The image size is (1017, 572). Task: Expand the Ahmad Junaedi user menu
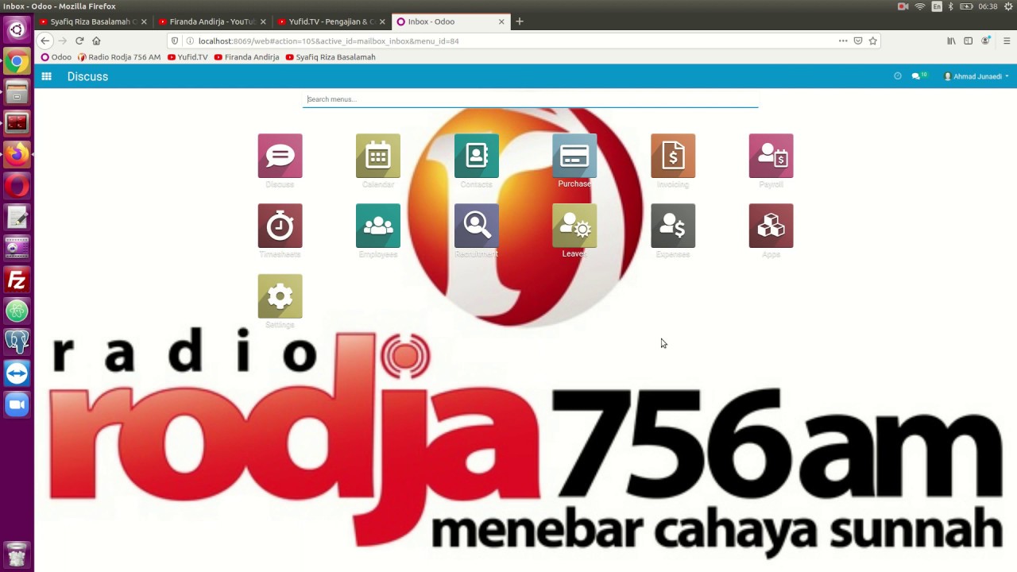tap(976, 76)
